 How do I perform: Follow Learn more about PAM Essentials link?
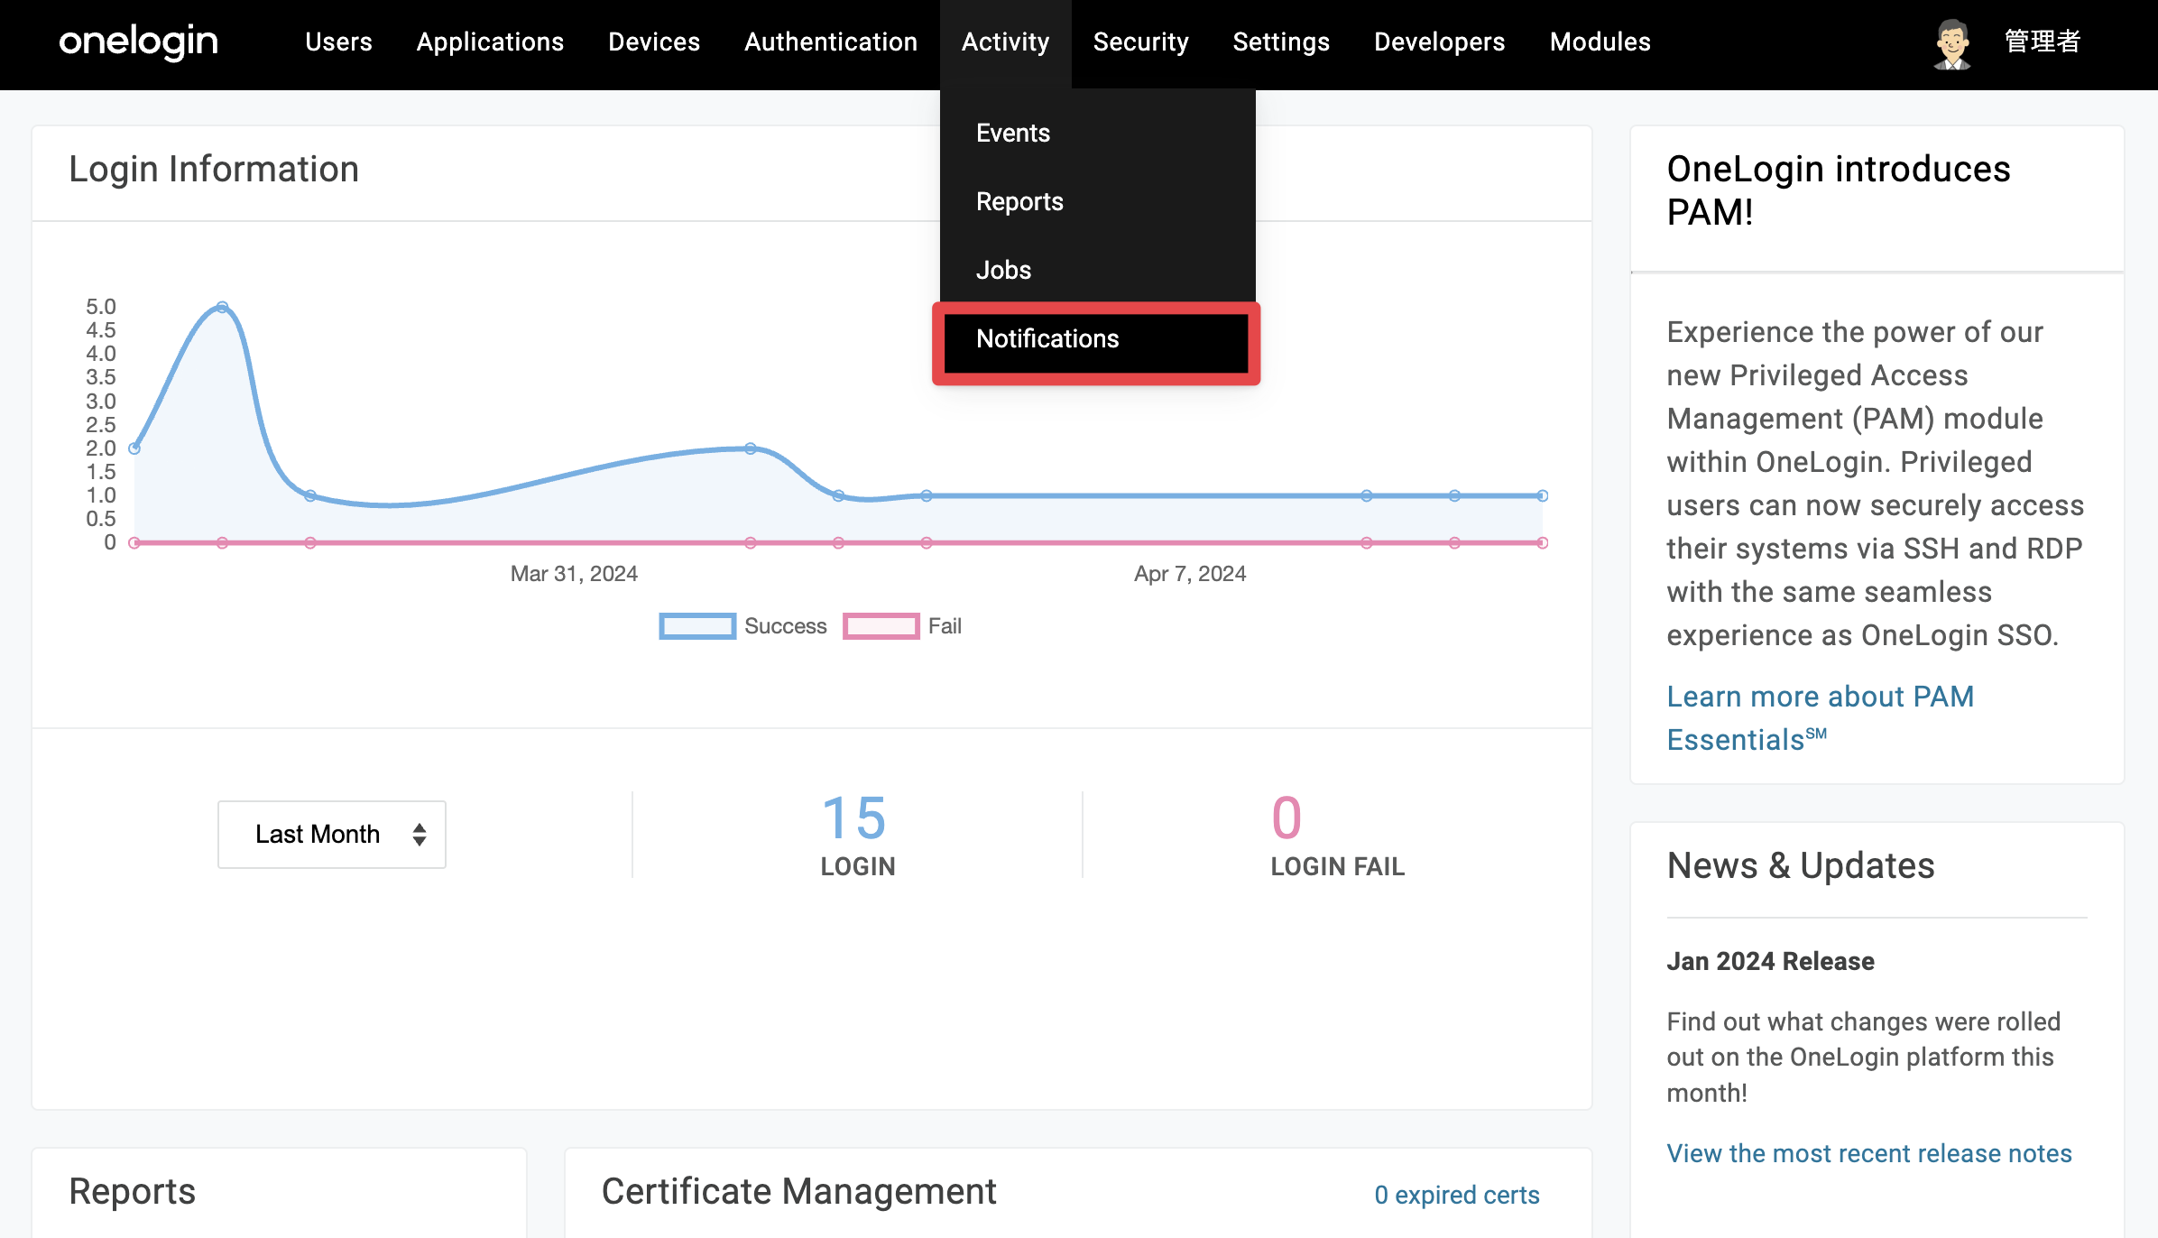(x=1820, y=718)
